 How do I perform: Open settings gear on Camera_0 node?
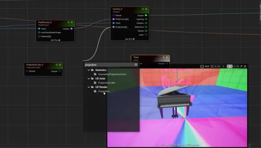[146, 9]
